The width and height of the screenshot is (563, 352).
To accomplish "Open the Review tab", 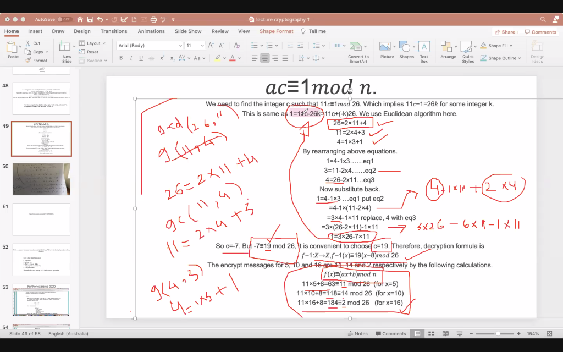I will point(220,31).
